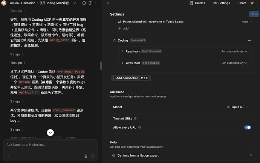Expand the 3 steps section
The height and width of the screenshot is (163, 260).
coord(17,54)
